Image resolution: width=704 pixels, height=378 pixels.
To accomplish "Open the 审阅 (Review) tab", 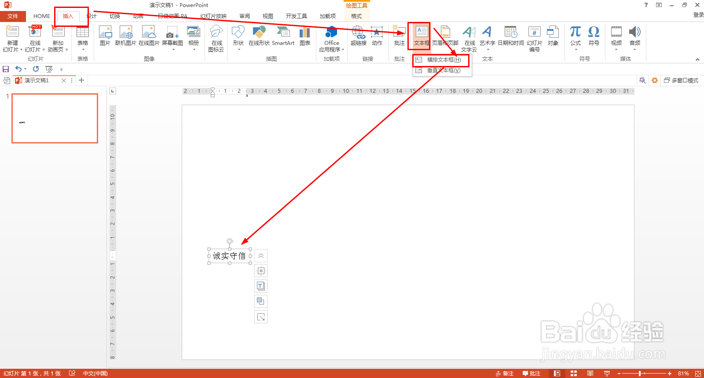I will click(245, 16).
